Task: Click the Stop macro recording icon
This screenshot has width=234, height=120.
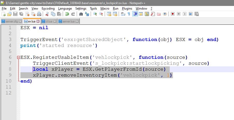Action: [179, 14]
